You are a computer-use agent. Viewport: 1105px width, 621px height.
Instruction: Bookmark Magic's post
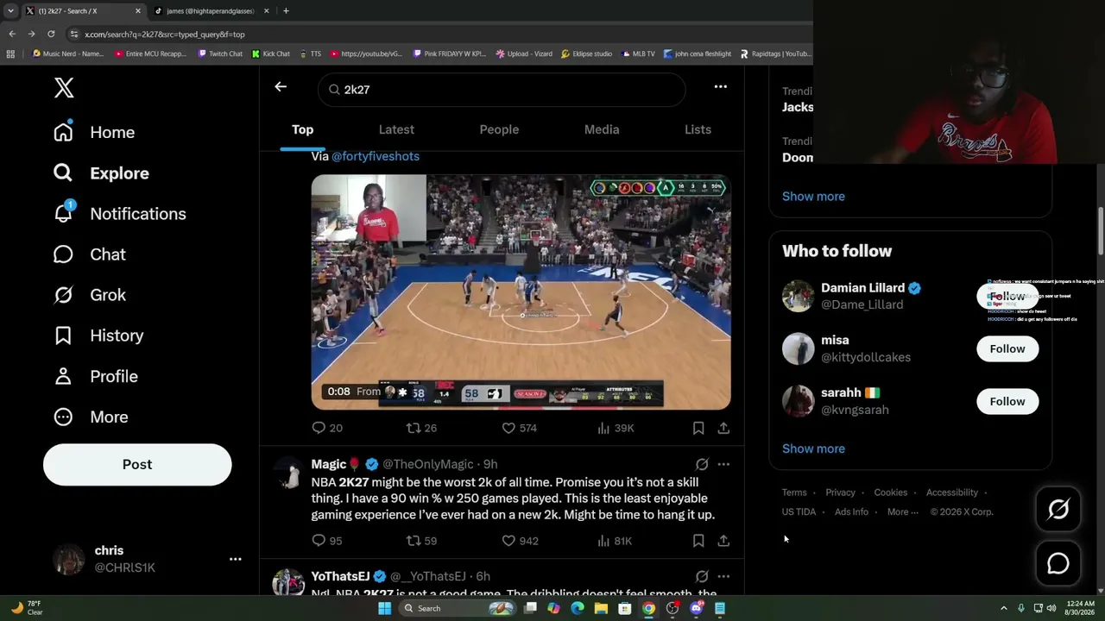pos(698,541)
